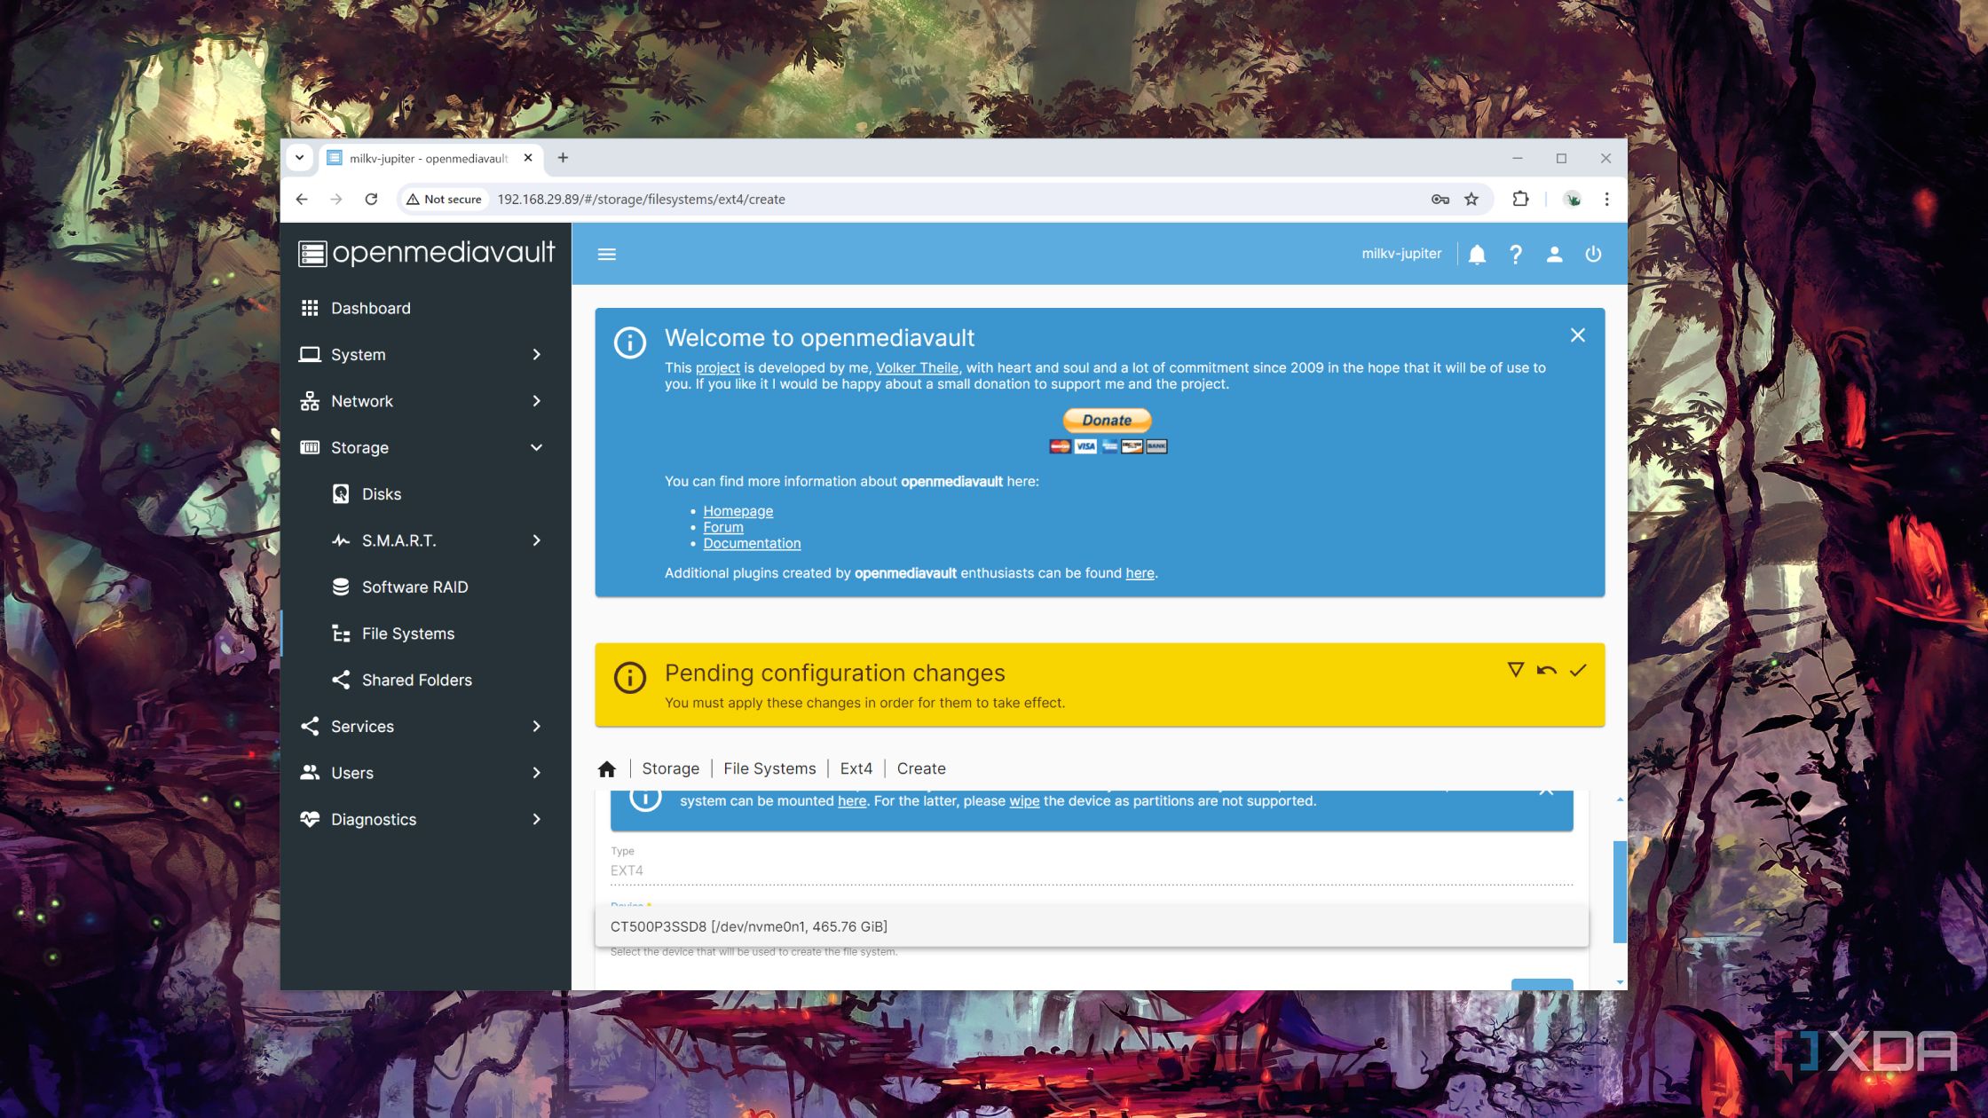
Task: Show pending changes details triangle icon
Action: point(1515,670)
